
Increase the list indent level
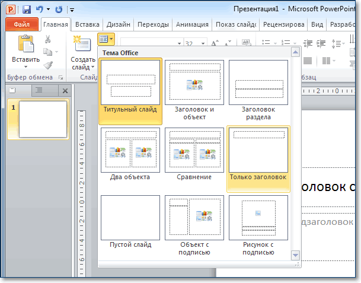coord(321,43)
